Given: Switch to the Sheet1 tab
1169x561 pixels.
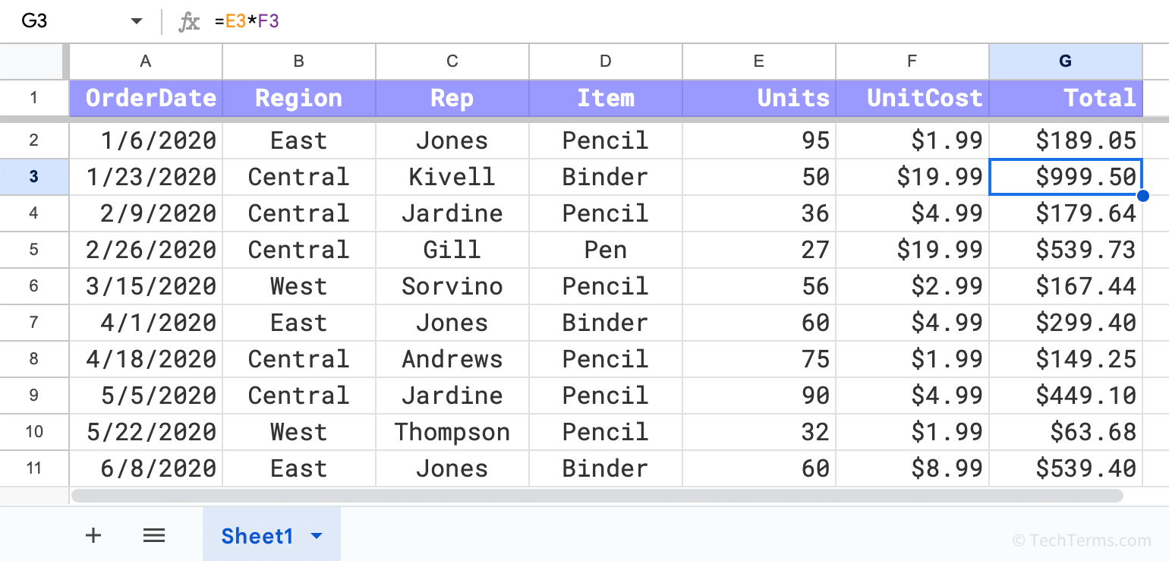Looking at the screenshot, I should pyautogui.click(x=257, y=537).
